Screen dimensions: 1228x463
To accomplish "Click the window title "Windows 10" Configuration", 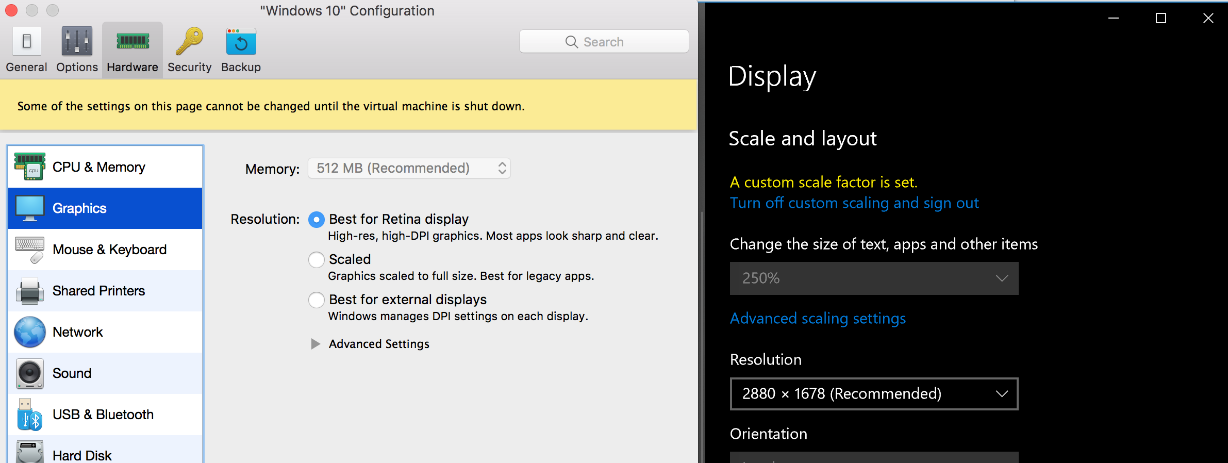I will click(x=347, y=10).
